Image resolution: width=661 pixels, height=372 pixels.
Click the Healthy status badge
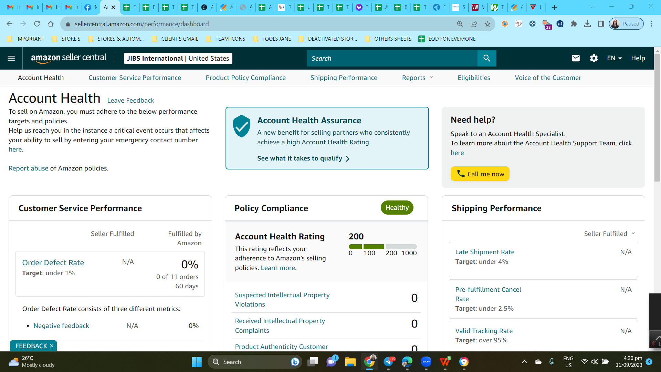click(x=397, y=207)
